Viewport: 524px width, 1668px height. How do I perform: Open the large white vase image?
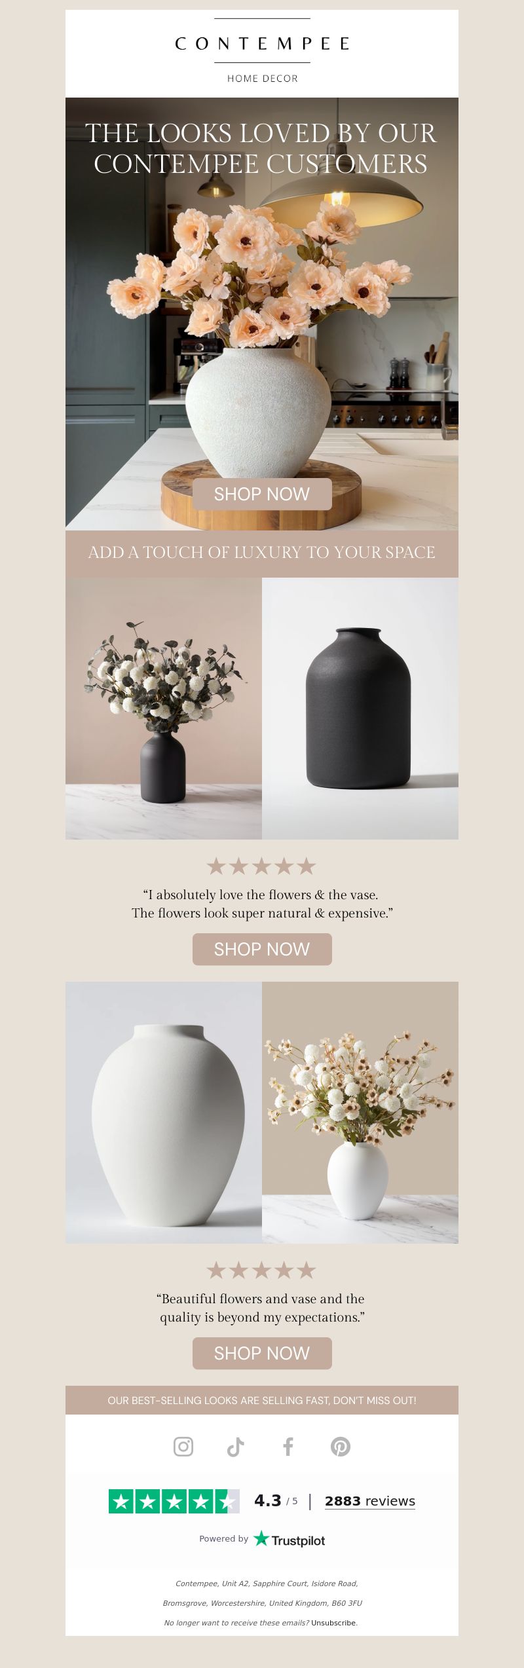[164, 1112]
